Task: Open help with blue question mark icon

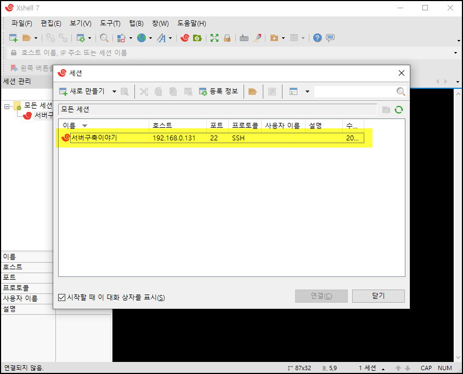Action: click(318, 38)
